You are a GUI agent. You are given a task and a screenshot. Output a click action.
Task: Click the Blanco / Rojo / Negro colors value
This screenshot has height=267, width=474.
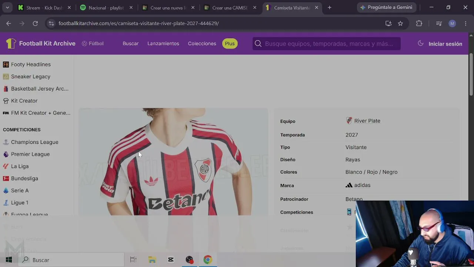click(x=371, y=172)
